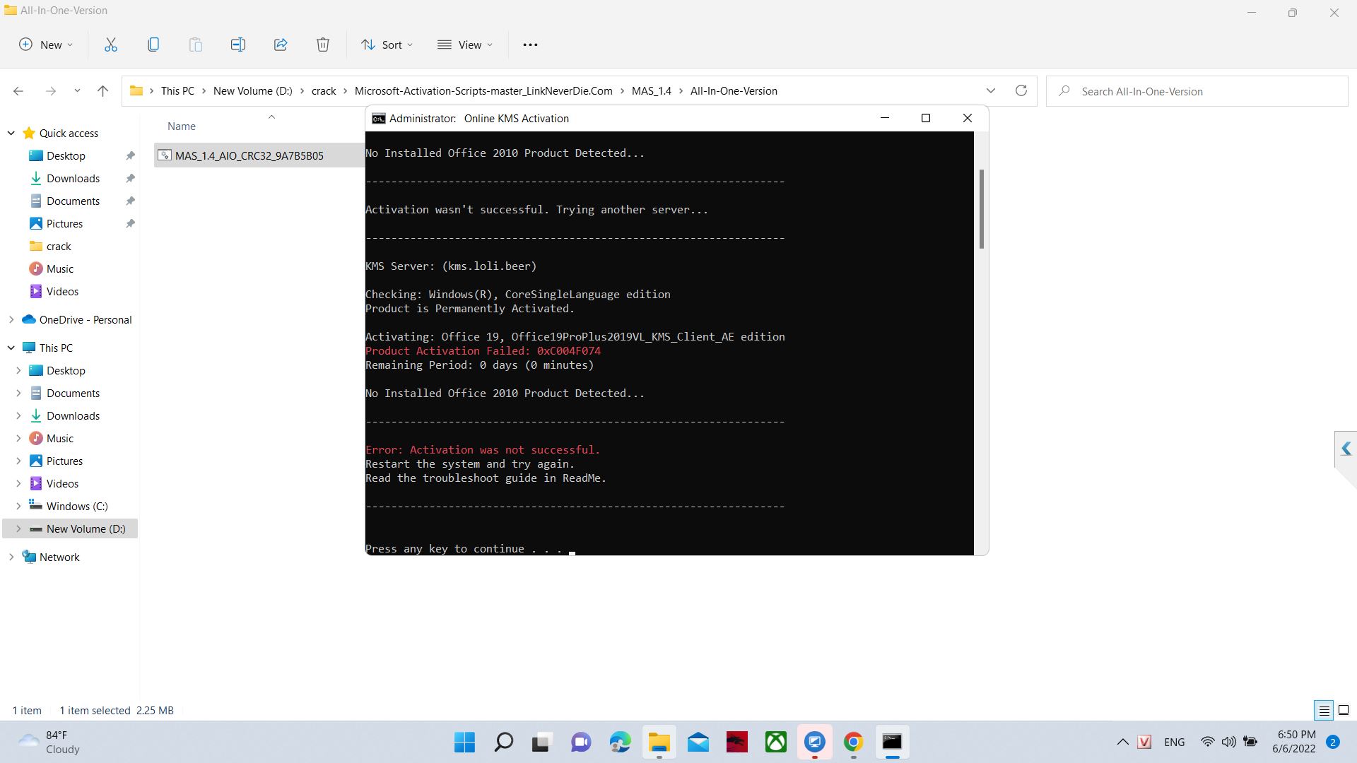Open the See more ellipsis menu
Viewport: 1357px width, 763px height.
pos(530,45)
